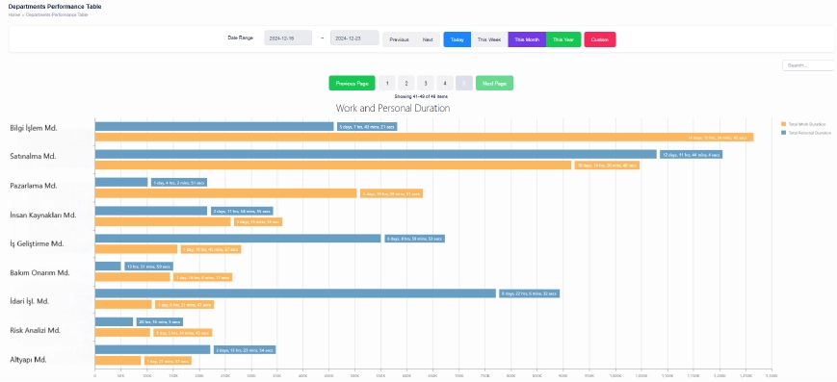Click the '2 days, 13 hrs' data label
The width and height of the screenshot is (837, 382).
point(245,350)
